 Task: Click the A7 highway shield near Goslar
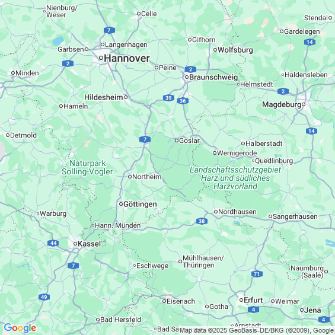145,139
